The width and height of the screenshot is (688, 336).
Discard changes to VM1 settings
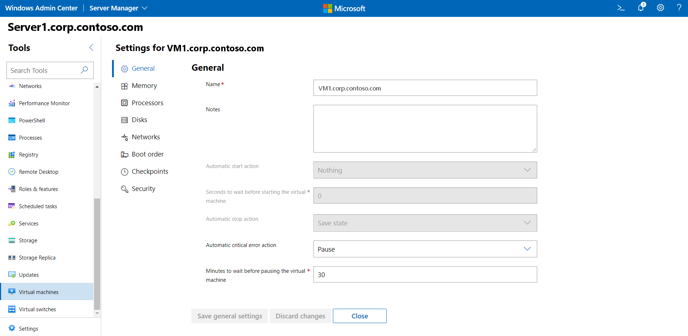[300, 316]
